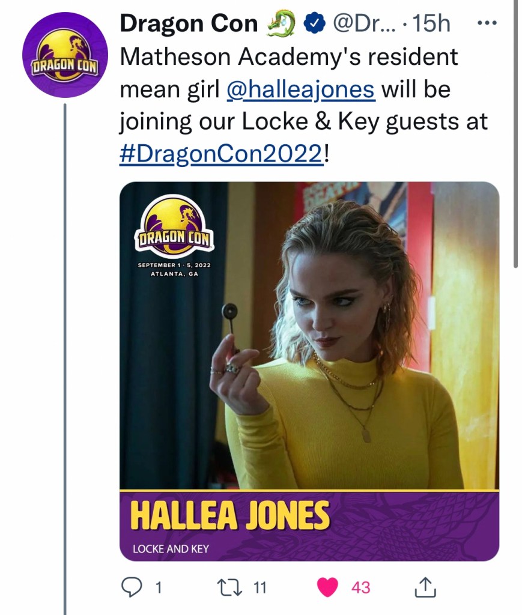Open the Dragon Con display name
This screenshot has width=522, height=615.
click(189, 23)
